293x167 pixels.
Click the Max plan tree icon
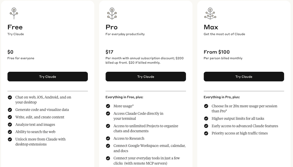[x=210, y=14]
